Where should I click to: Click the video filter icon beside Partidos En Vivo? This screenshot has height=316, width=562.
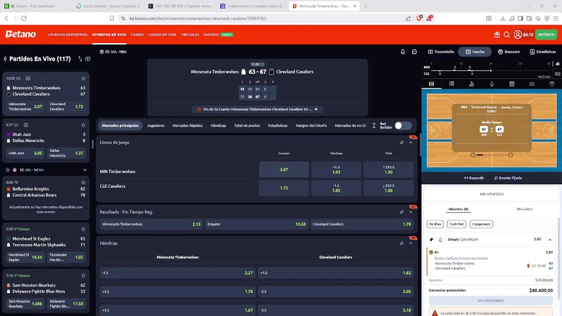[x=88, y=59]
